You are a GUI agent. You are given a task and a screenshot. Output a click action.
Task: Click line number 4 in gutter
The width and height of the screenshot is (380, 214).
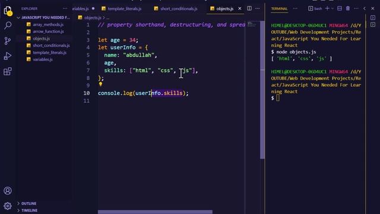coord(88,48)
